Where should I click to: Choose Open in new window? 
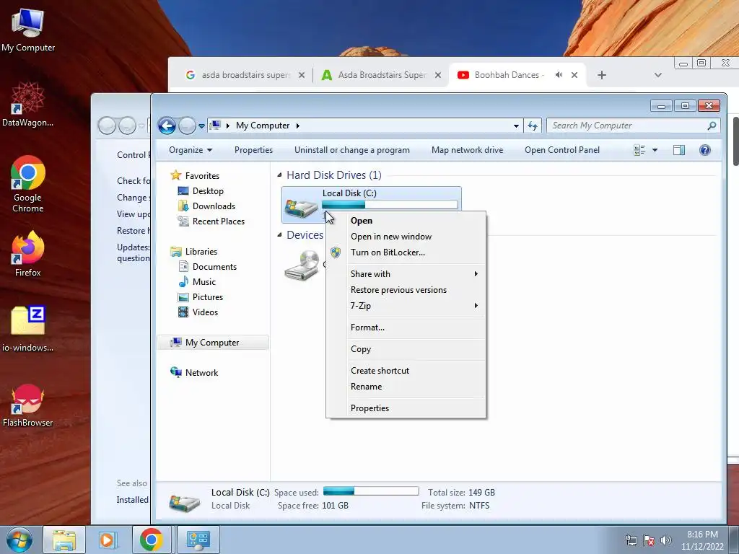(406, 237)
